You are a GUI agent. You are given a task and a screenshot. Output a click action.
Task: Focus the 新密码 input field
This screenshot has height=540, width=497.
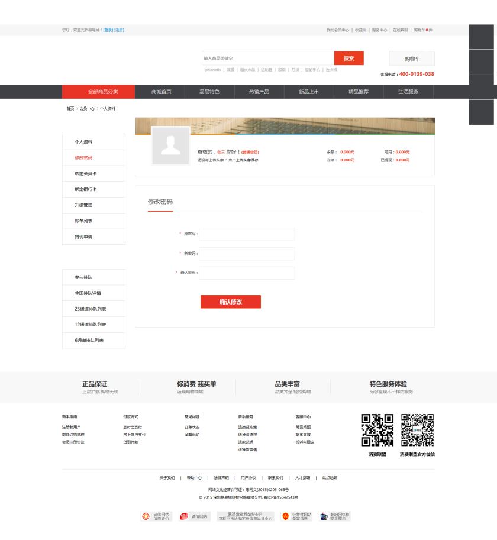pyautogui.click(x=247, y=254)
